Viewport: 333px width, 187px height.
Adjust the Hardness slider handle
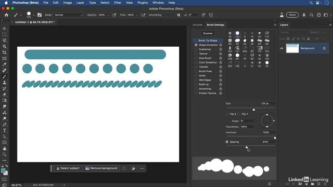click(275, 138)
